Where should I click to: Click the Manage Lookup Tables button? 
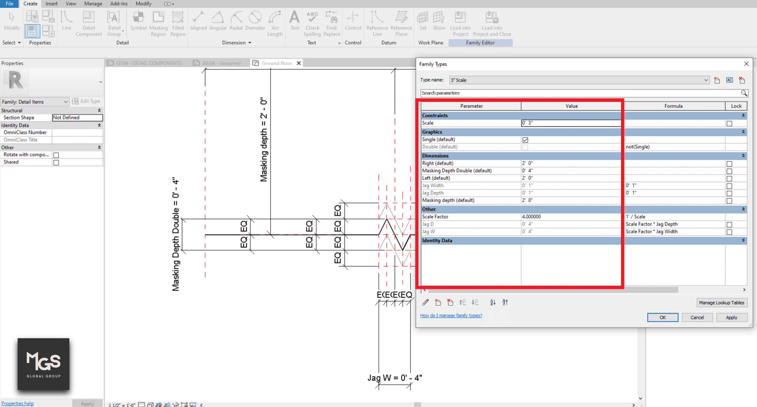[x=722, y=302]
